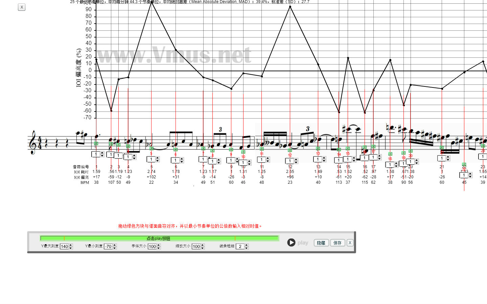Decrease the Y最小刻度 value with the down arrow
487x304 pixels.
[x=115, y=248]
